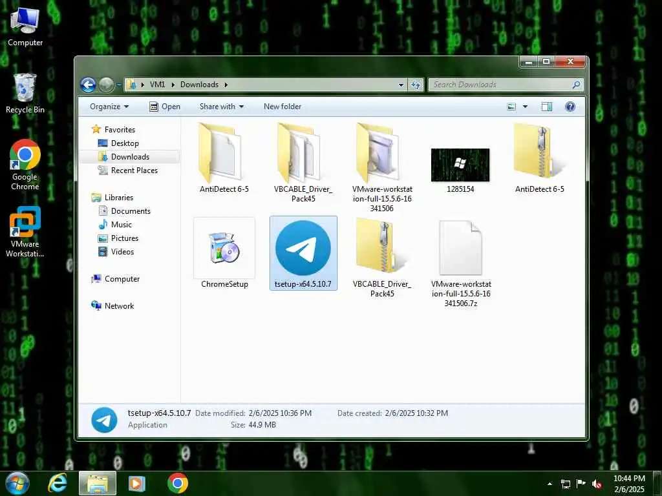
Task: Toggle the preview pane button
Action: [547, 107]
